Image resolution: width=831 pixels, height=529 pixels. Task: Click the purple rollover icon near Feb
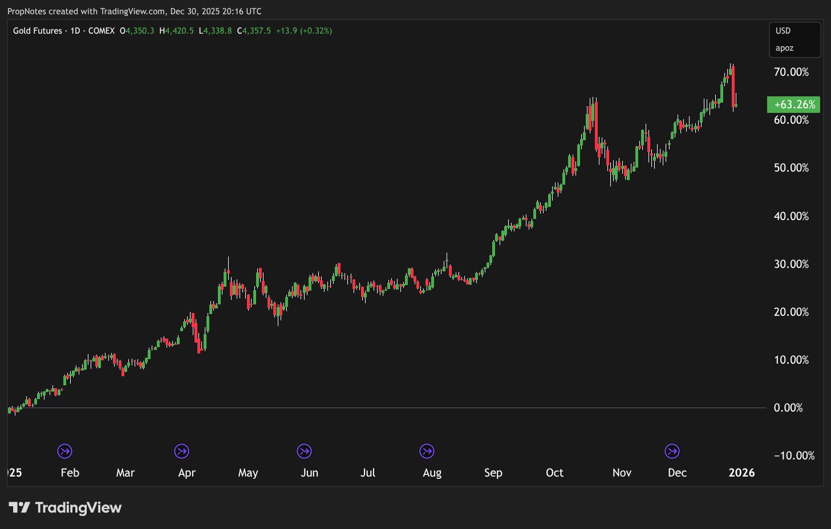(x=64, y=451)
